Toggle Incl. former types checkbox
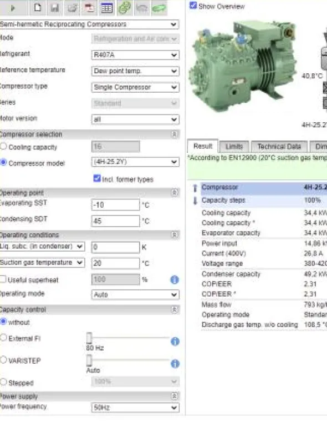 pos(96,178)
